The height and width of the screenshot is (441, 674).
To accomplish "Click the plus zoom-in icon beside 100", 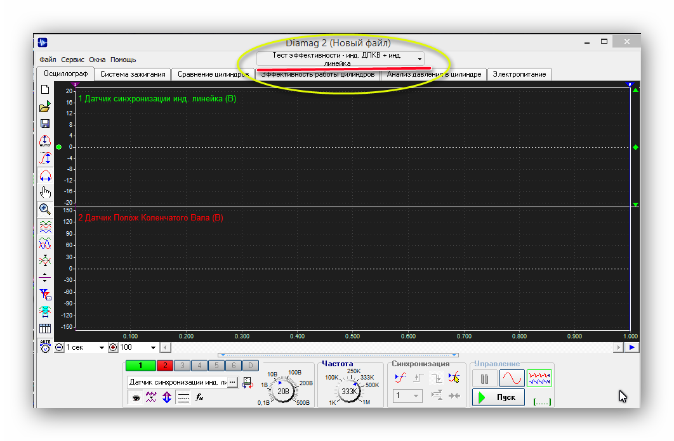I will pos(113,347).
